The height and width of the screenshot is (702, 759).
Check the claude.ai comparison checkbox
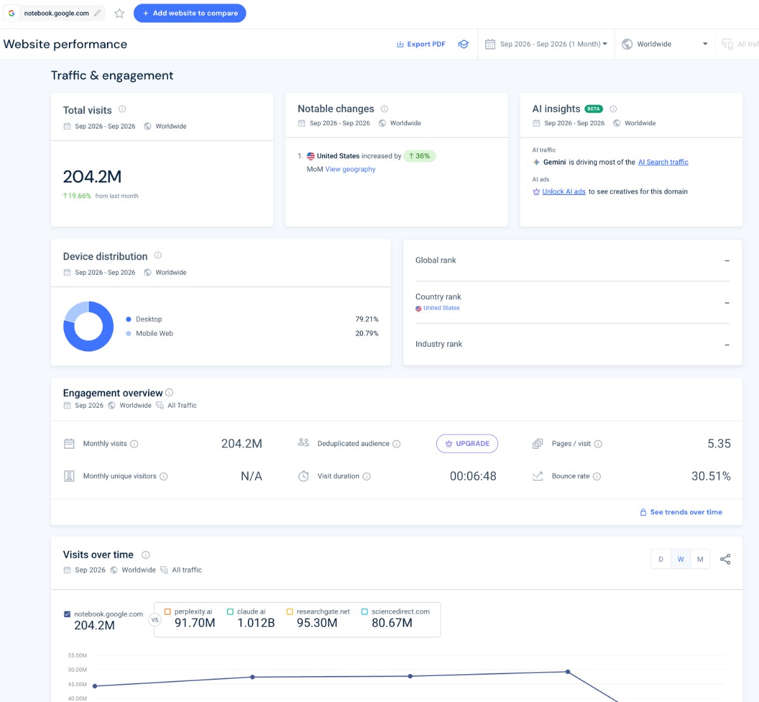pyautogui.click(x=230, y=611)
